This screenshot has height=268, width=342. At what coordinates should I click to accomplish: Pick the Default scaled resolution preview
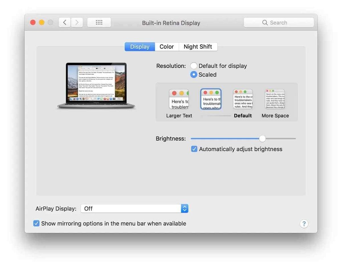coord(243,99)
